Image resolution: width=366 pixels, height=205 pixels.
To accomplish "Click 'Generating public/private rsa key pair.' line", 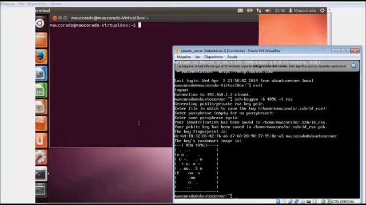I will (220, 104).
